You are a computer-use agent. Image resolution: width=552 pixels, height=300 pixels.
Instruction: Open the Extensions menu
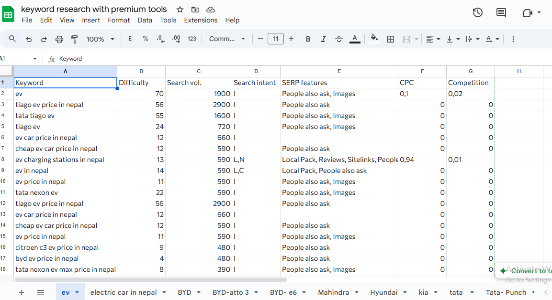coord(201,20)
